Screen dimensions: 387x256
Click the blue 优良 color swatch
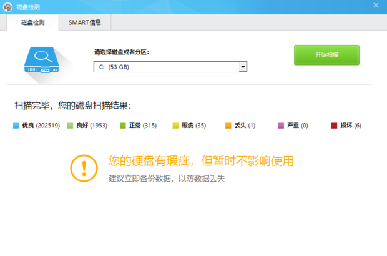tap(16, 126)
